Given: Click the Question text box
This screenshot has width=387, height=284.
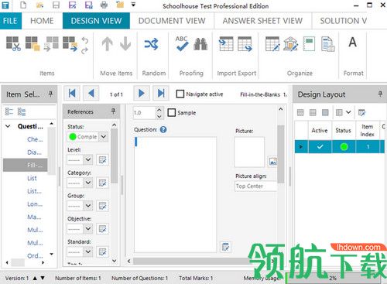Looking at the screenshot, I should pos(176,194).
